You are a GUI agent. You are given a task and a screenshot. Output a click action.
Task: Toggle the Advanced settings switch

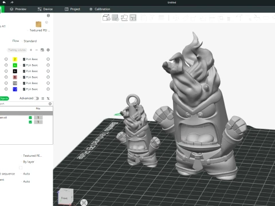tap(37, 98)
